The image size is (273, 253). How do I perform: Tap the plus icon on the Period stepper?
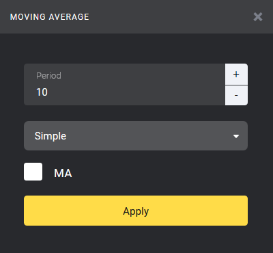(x=236, y=74)
